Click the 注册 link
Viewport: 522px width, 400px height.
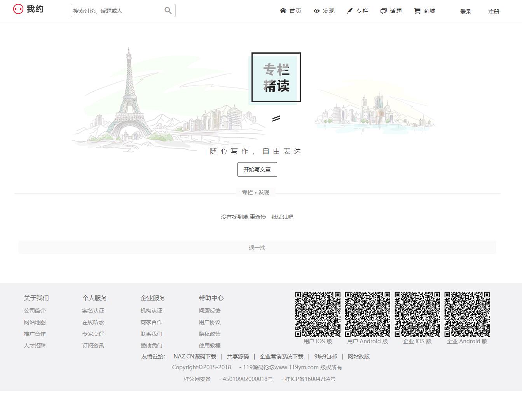[x=494, y=12]
